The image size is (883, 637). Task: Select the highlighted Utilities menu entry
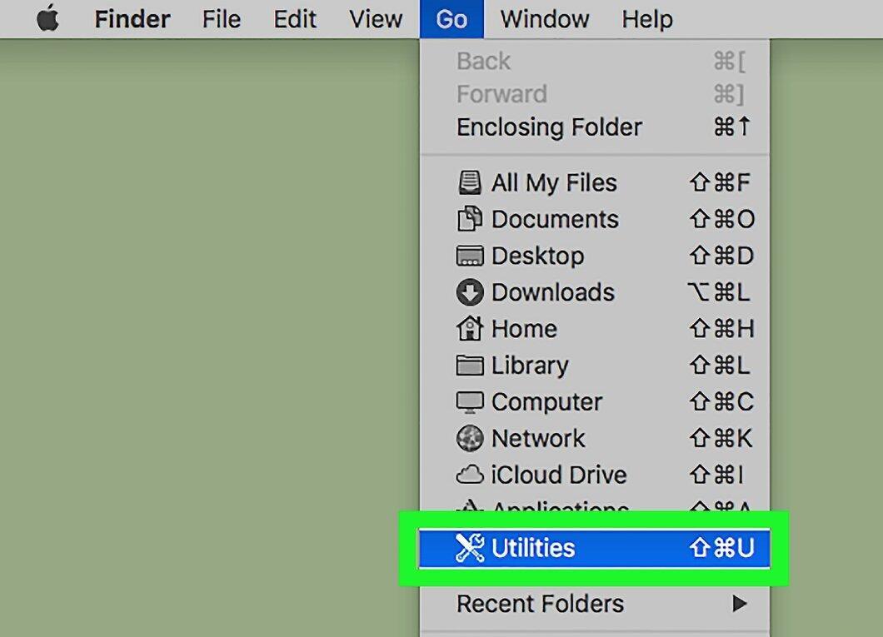pyautogui.click(x=595, y=548)
